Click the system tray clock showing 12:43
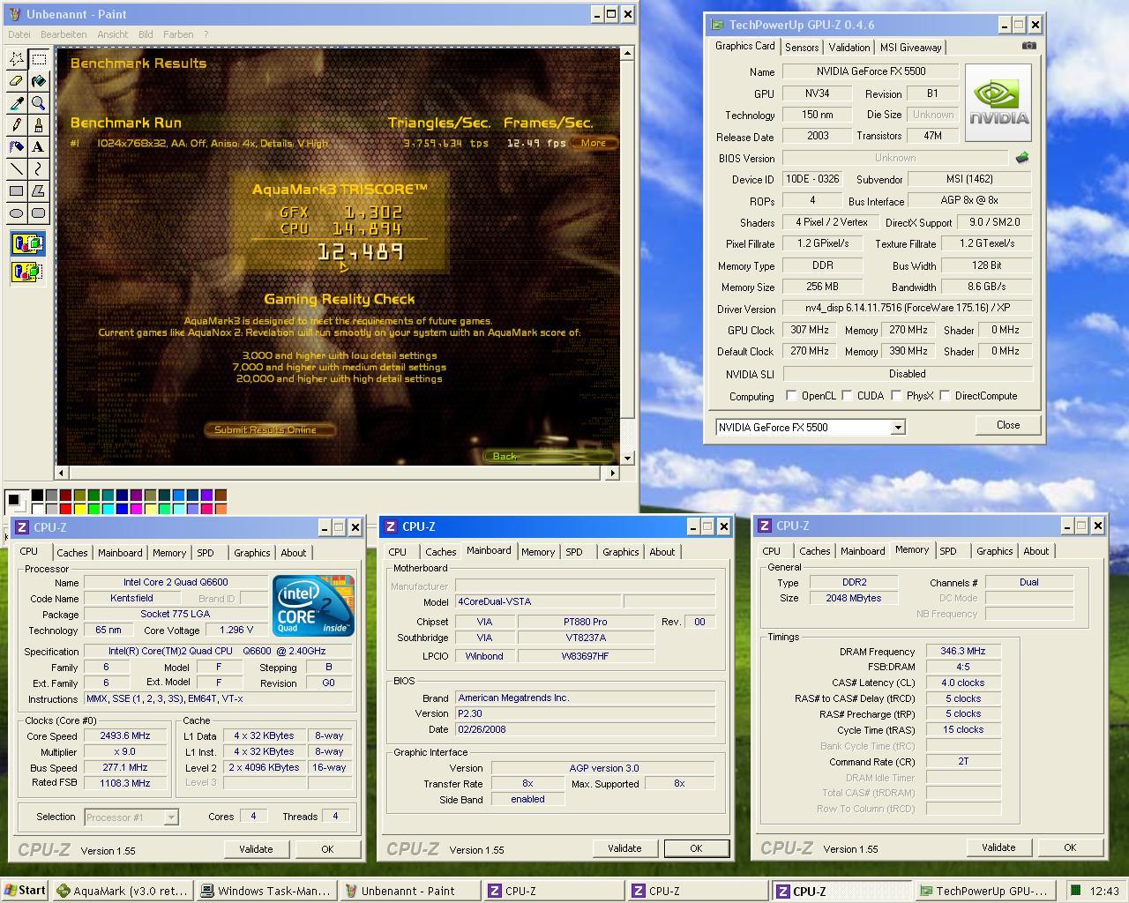The height and width of the screenshot is (903, 1129). [1104, 892]
